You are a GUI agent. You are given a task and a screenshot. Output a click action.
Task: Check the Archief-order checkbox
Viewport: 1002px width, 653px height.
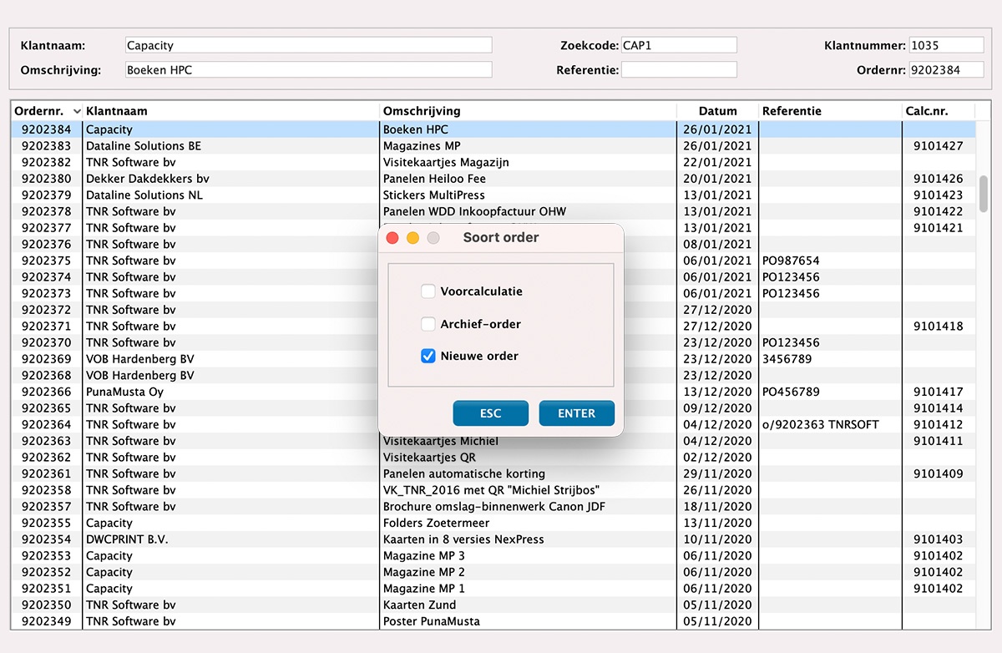point(428,324)
